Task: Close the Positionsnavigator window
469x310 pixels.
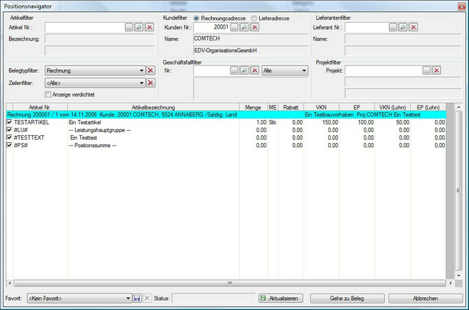Action: [x=462, y=6]
